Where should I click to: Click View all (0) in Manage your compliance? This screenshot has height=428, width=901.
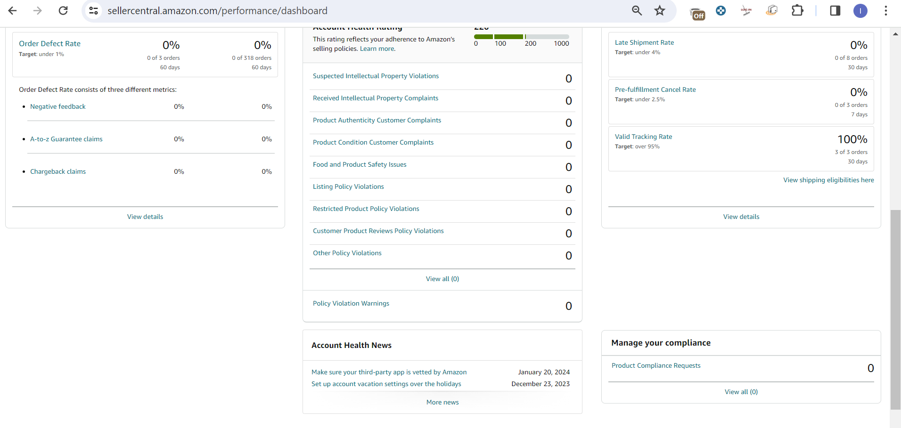pyautogui.click(x=741, y=392)
